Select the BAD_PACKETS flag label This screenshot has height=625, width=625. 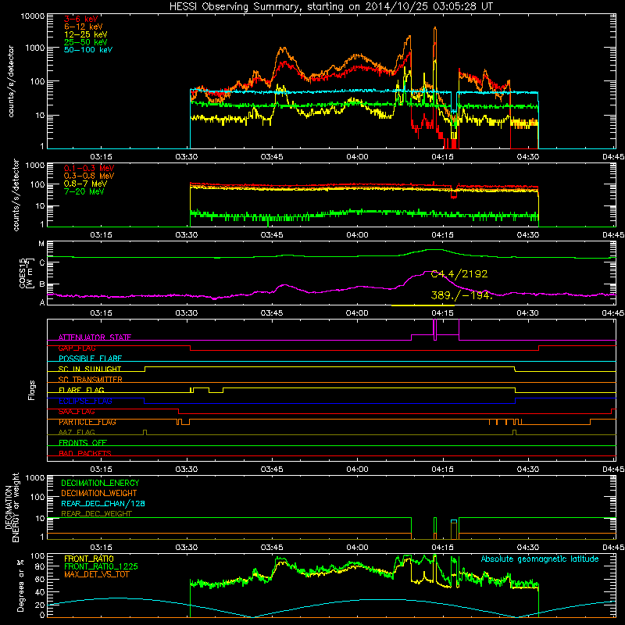pyautogui.click(x=85, y=453)
